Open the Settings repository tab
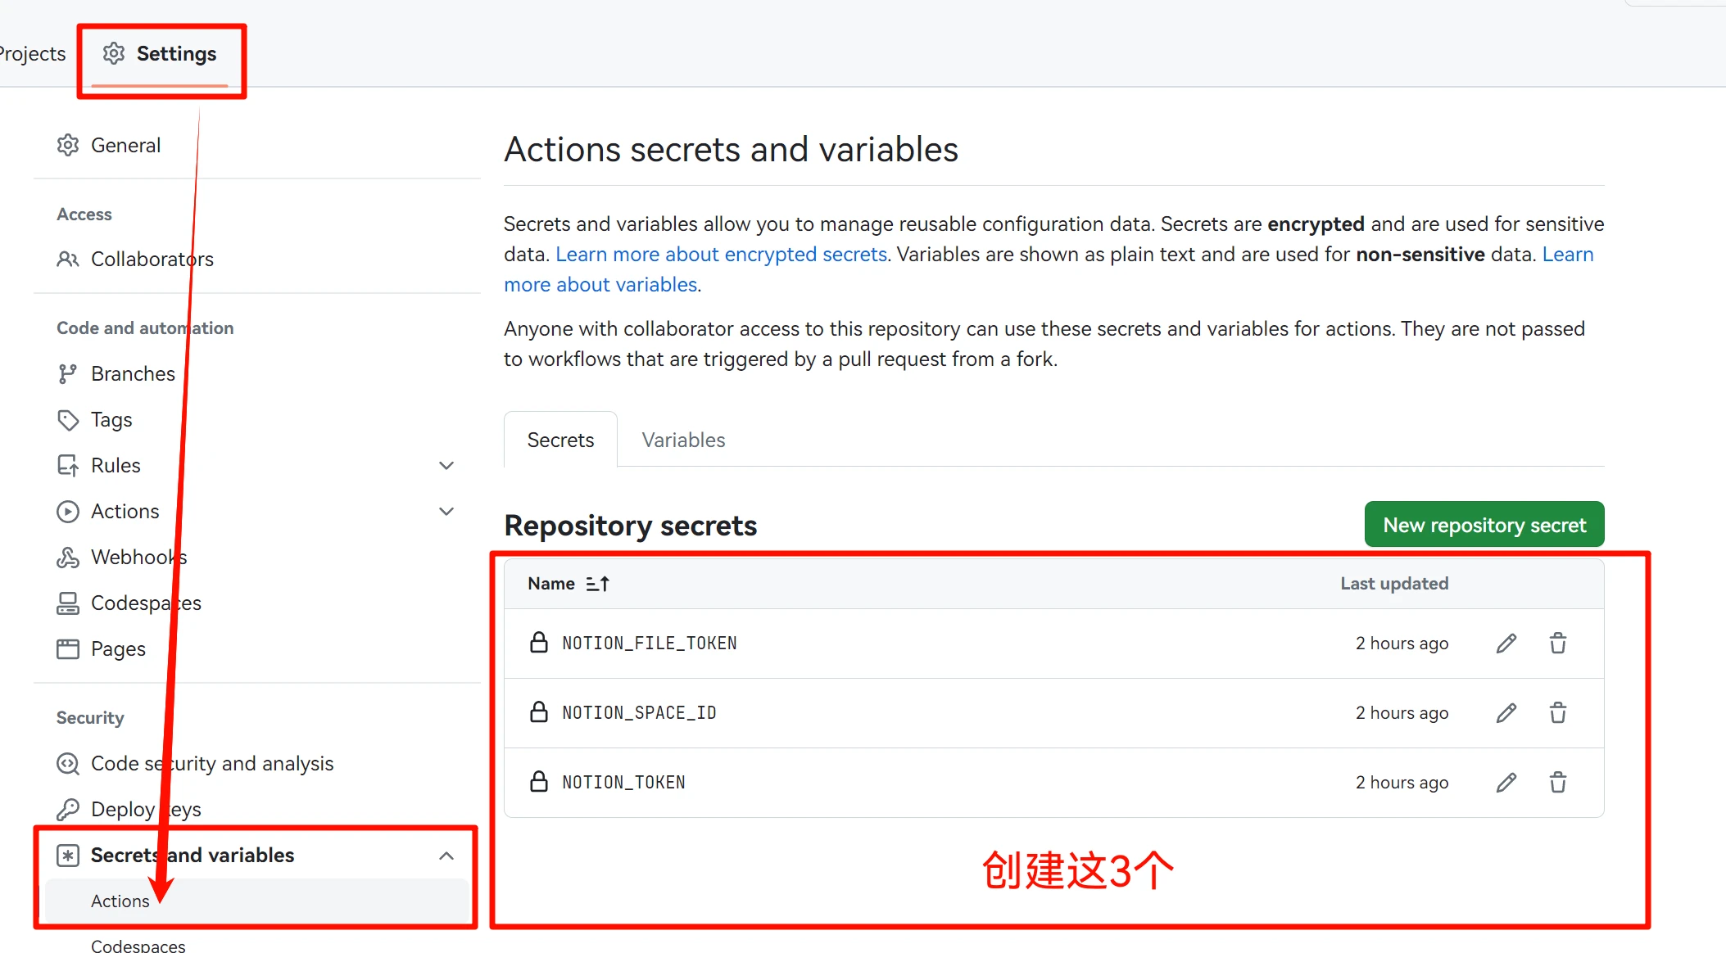This screenshot has width=1726, height=953. tap(161, 54)
